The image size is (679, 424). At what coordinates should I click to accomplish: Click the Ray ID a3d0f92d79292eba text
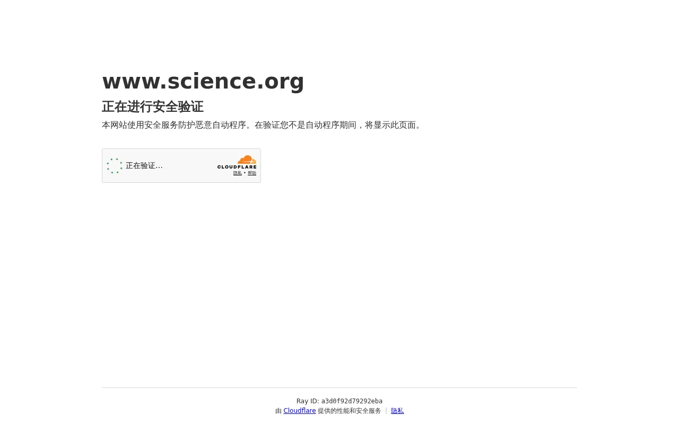(x=339, y=401)
